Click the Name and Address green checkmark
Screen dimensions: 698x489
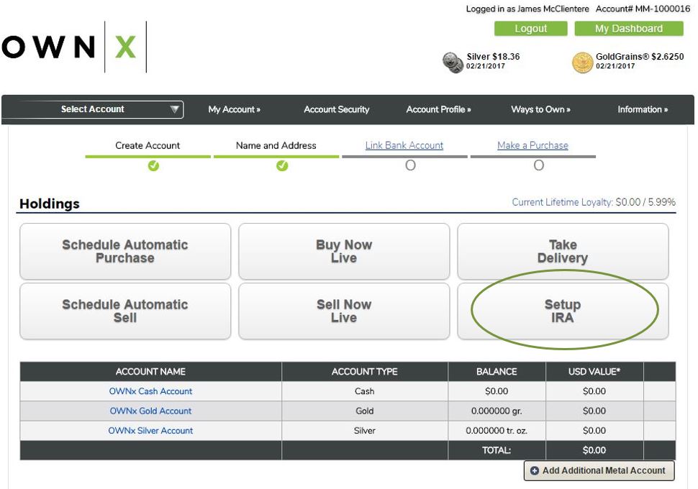tap(282, 166)
